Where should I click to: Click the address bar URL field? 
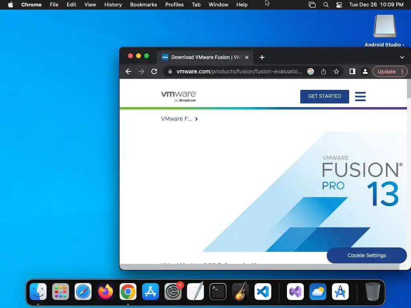tap(239, 71)
